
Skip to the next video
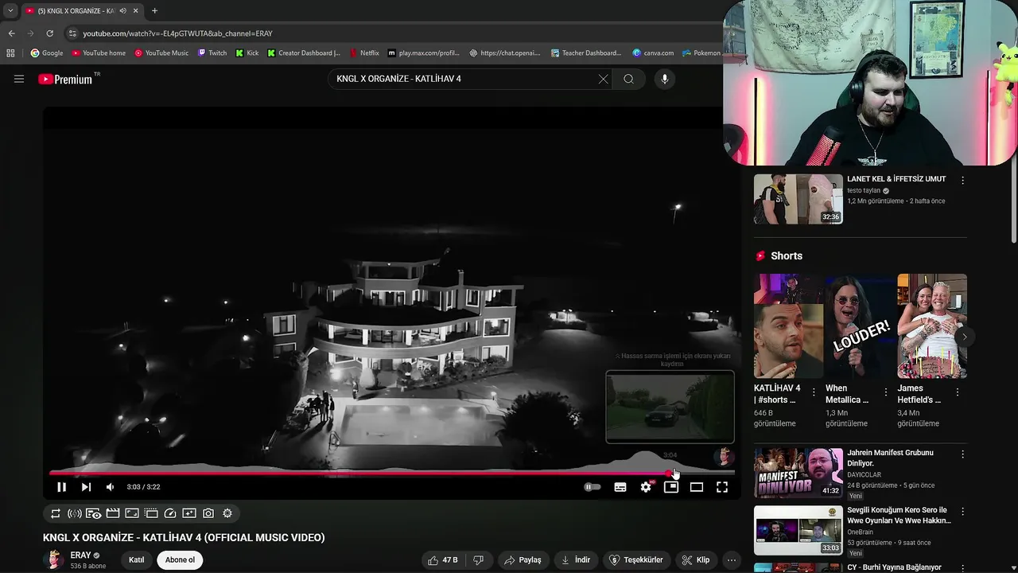(86, 487)
